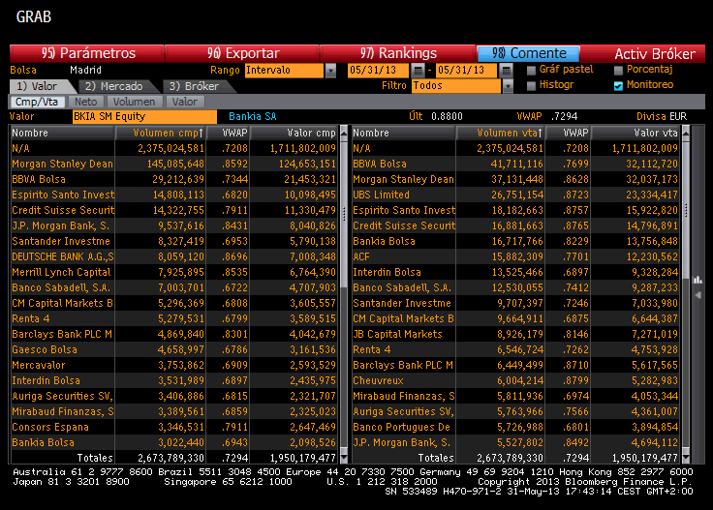The width and height of the screenshot is (713, 510).
Task: Expand the Filtro Todos dropdown arrow
Action: tap(508, 86)
